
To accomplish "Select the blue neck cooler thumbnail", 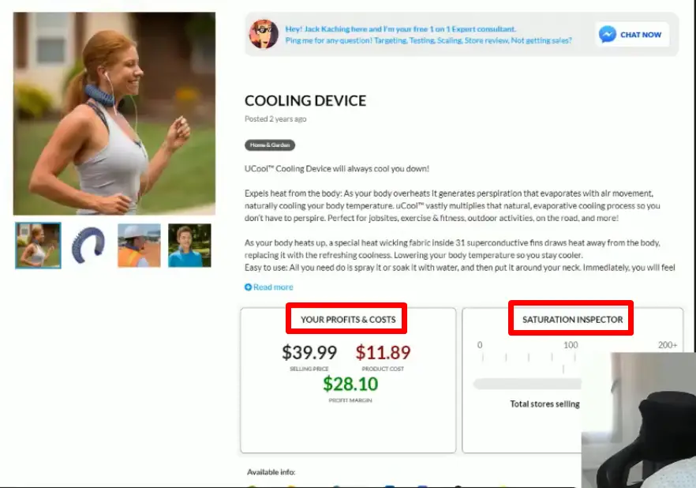I will click(88, 246).
